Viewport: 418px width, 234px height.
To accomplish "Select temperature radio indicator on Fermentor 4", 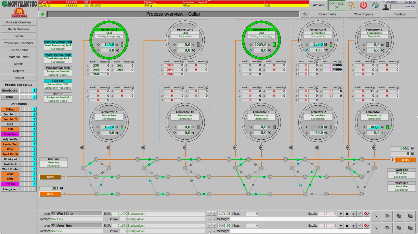I will click(x=307, y=50).
